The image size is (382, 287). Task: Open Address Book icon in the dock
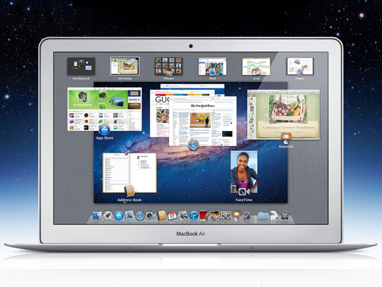[x=162, y=215]
